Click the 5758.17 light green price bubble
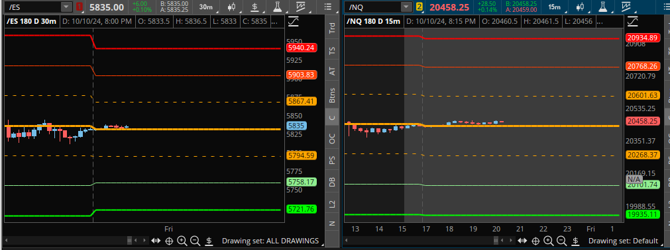Screen dimensions: 670x250 302,182
